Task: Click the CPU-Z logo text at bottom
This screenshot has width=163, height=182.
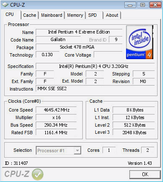Action: 17,174
